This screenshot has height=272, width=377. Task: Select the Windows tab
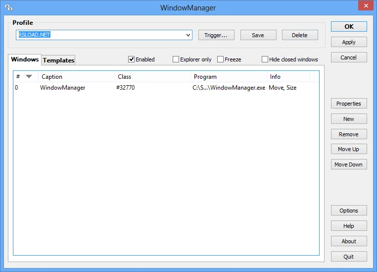[25, 59]
